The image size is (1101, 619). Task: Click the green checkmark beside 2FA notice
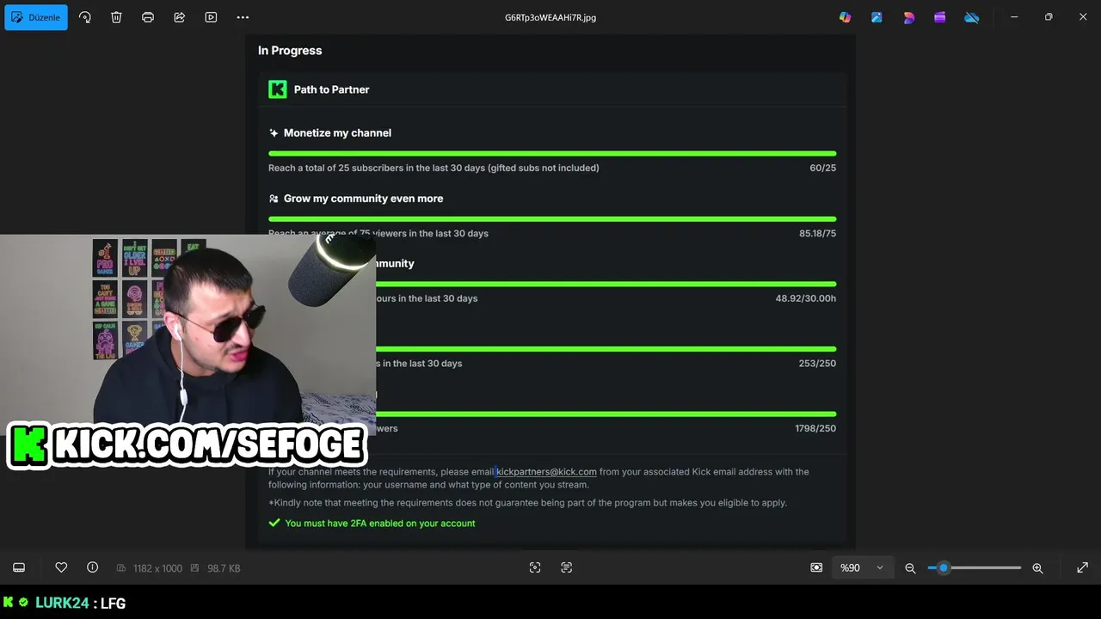(x=274, y=523)
